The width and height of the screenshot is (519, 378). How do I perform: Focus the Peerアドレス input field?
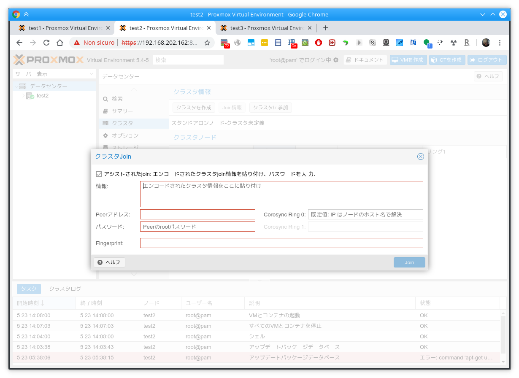[x=197, y=214]
